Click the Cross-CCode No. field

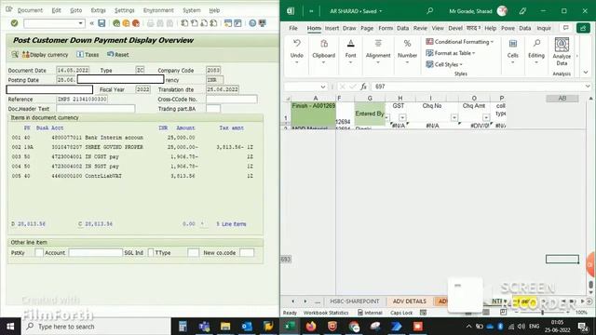[x=232, y=100]
